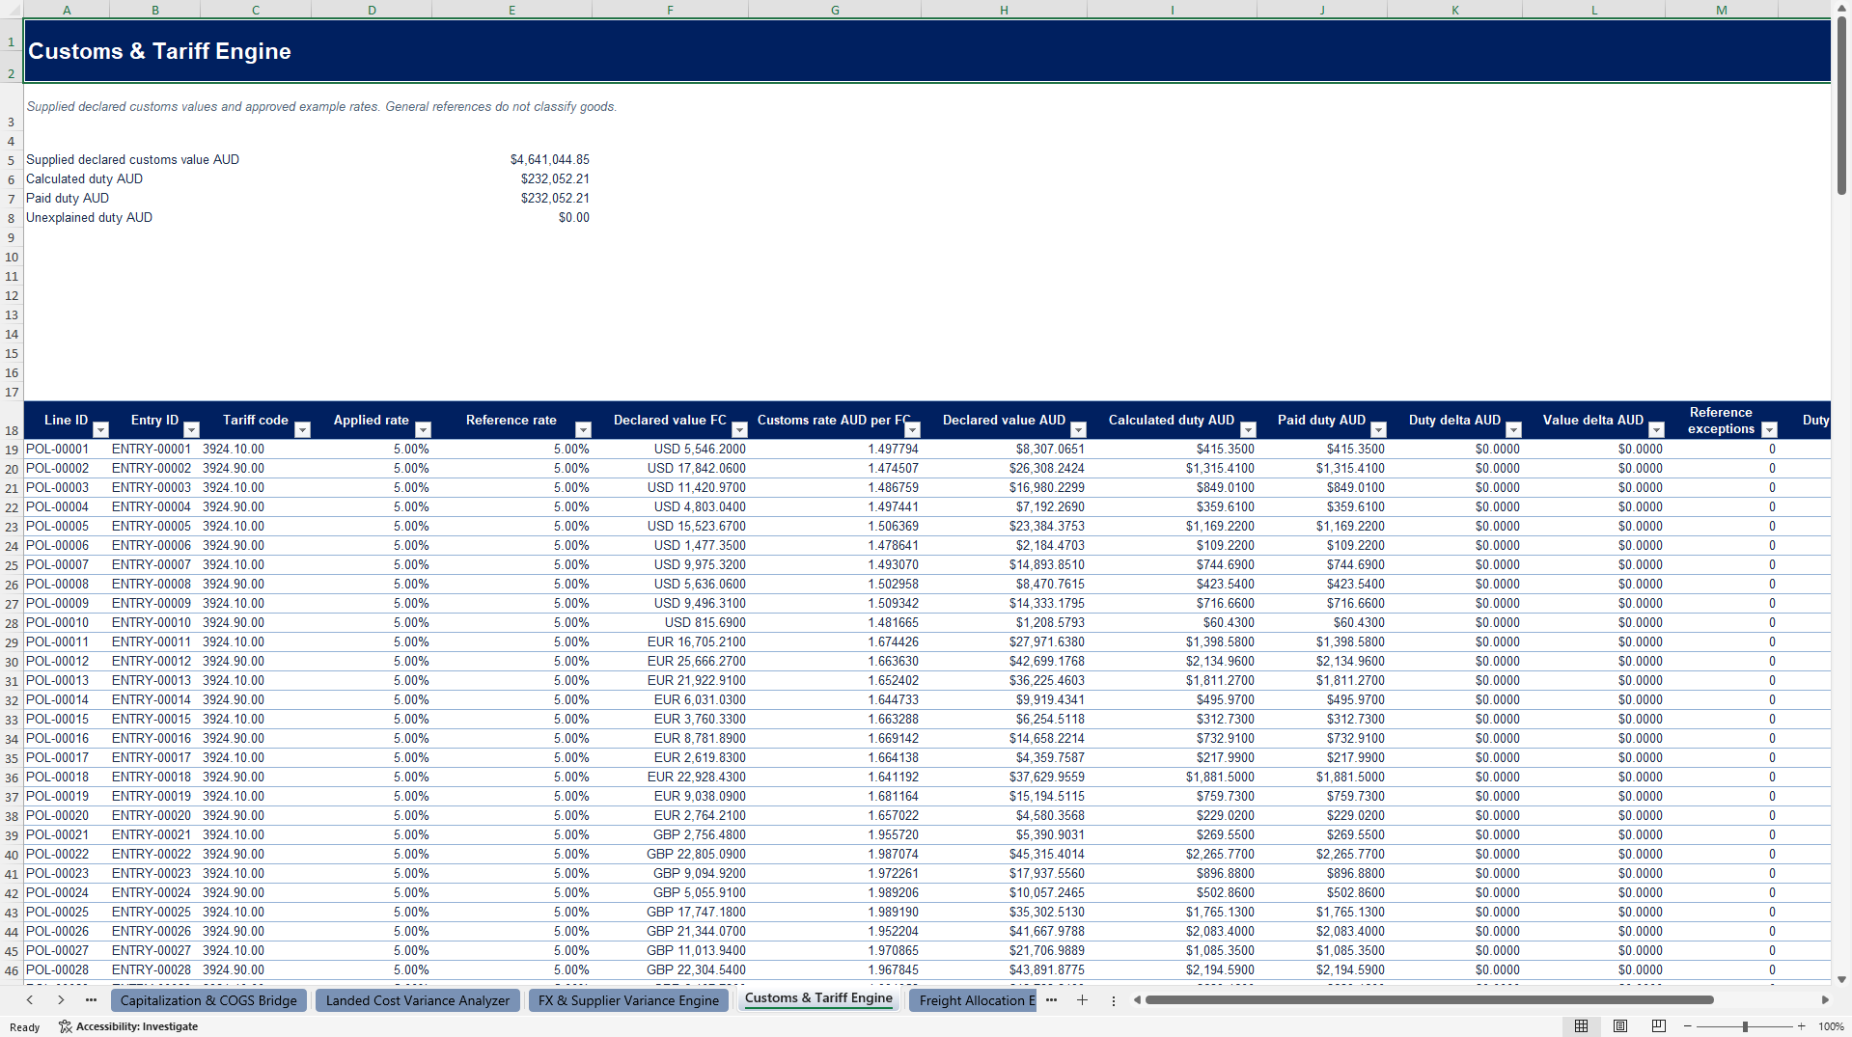Image resolution: width=1852 pixels, height=1037 pixels.
Task: Add a new sheet with plus icon
Action: pyautogui.click(x=1082, y=1000)
